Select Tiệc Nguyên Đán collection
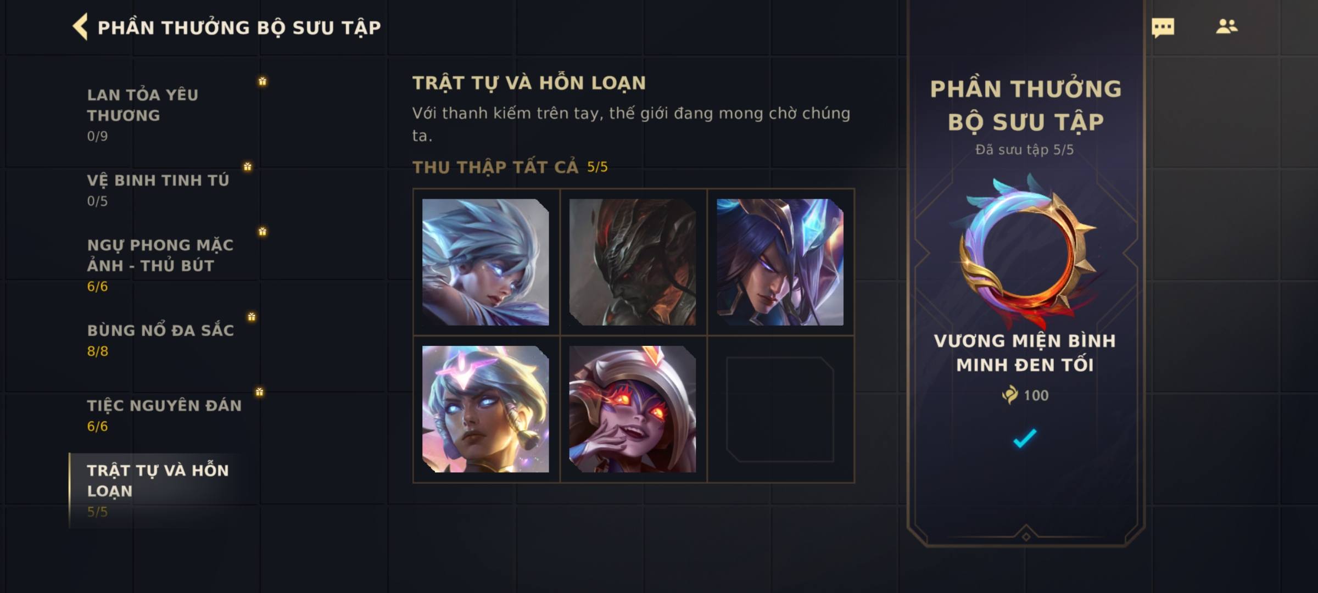1318x593 pixels. click(165, 416)
